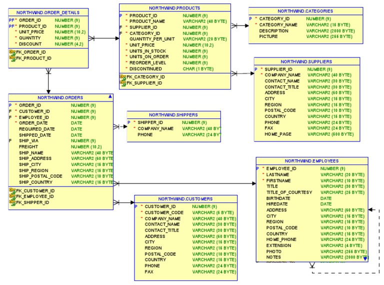Expand EMPLOYEES table using blue down arrow
The width and height of the screenshot is (384, 285).
365,258
